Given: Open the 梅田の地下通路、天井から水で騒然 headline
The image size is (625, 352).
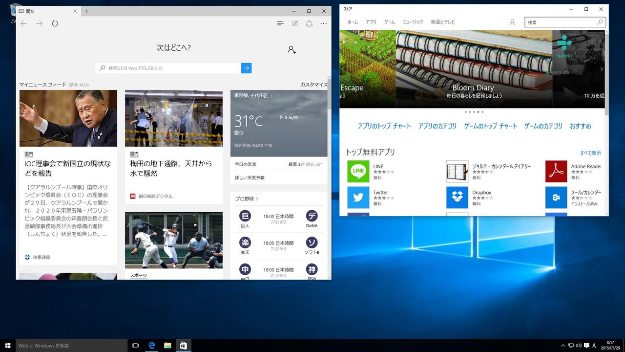Looking at the screenshot, I should click(171, 168).
